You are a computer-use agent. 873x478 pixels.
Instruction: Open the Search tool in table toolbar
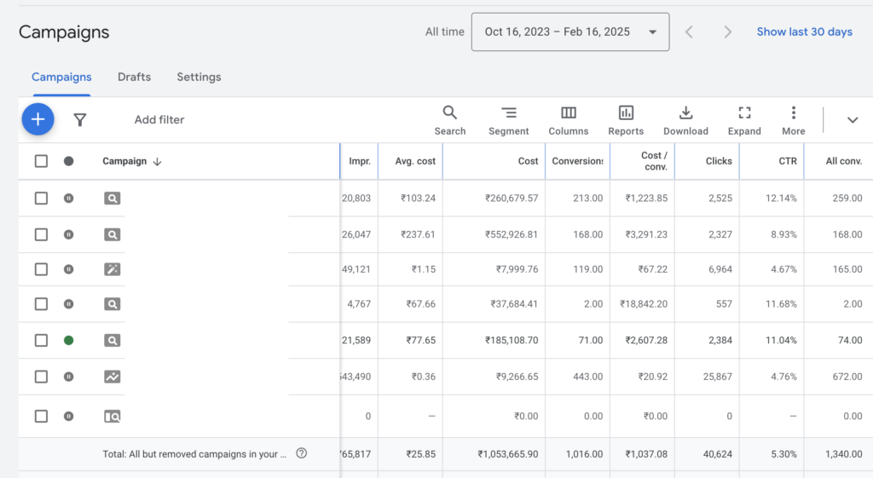pos(450,120)
